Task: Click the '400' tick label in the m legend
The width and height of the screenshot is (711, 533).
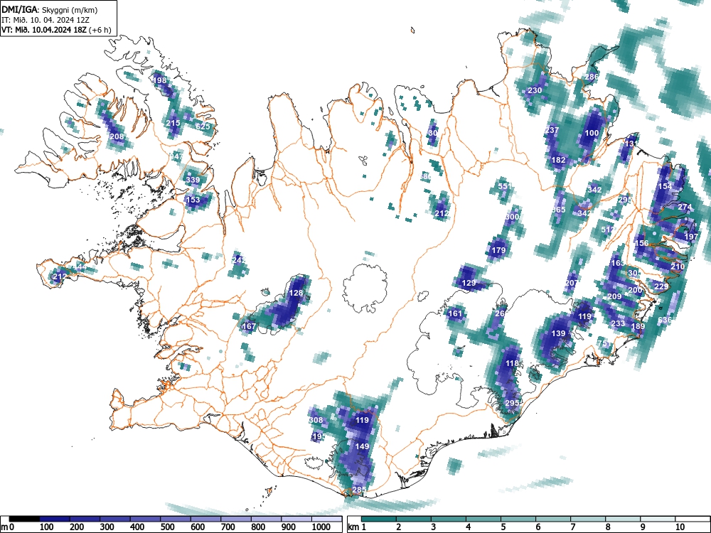Action: (x=137, y=527)
